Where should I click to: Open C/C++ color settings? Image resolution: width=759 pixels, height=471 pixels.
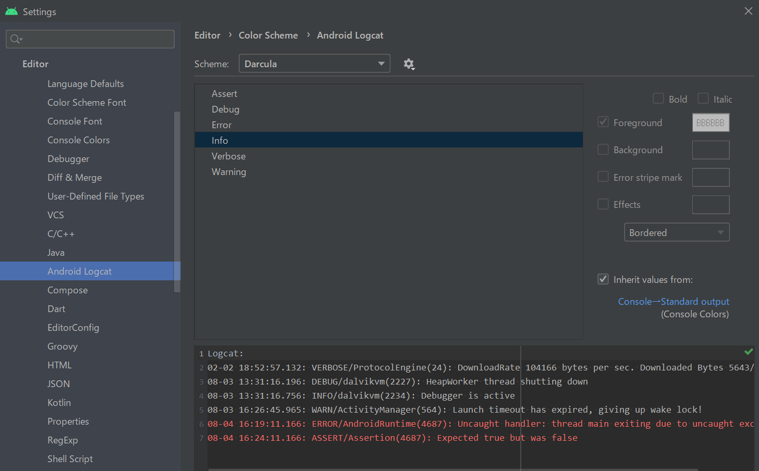pos(61,234)
